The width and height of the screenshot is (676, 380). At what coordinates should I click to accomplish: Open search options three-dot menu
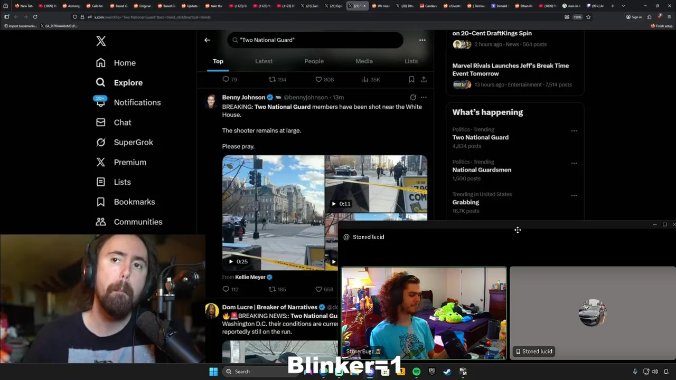coord(422,40)
